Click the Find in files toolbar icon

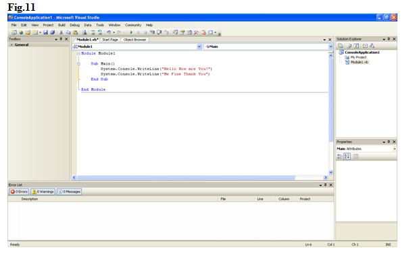[84, 32]
